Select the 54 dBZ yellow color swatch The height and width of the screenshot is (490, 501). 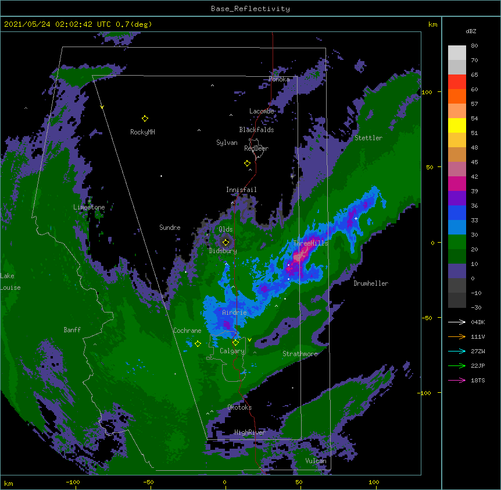457,125
